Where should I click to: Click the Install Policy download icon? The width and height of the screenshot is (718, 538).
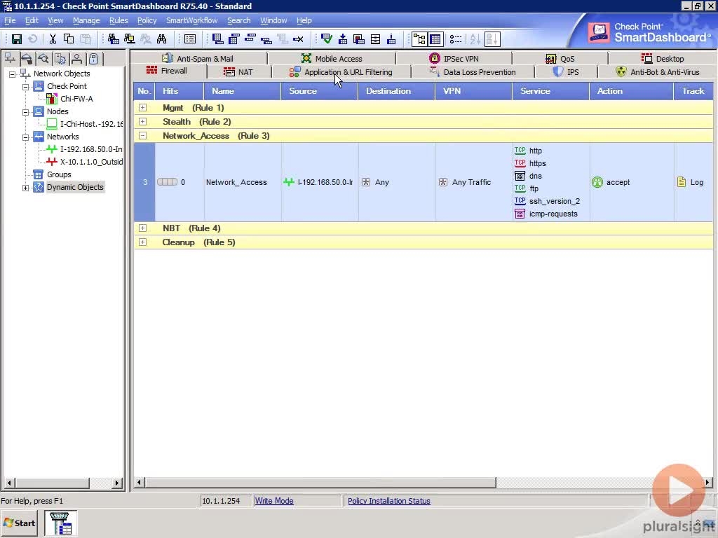point(342,39)
